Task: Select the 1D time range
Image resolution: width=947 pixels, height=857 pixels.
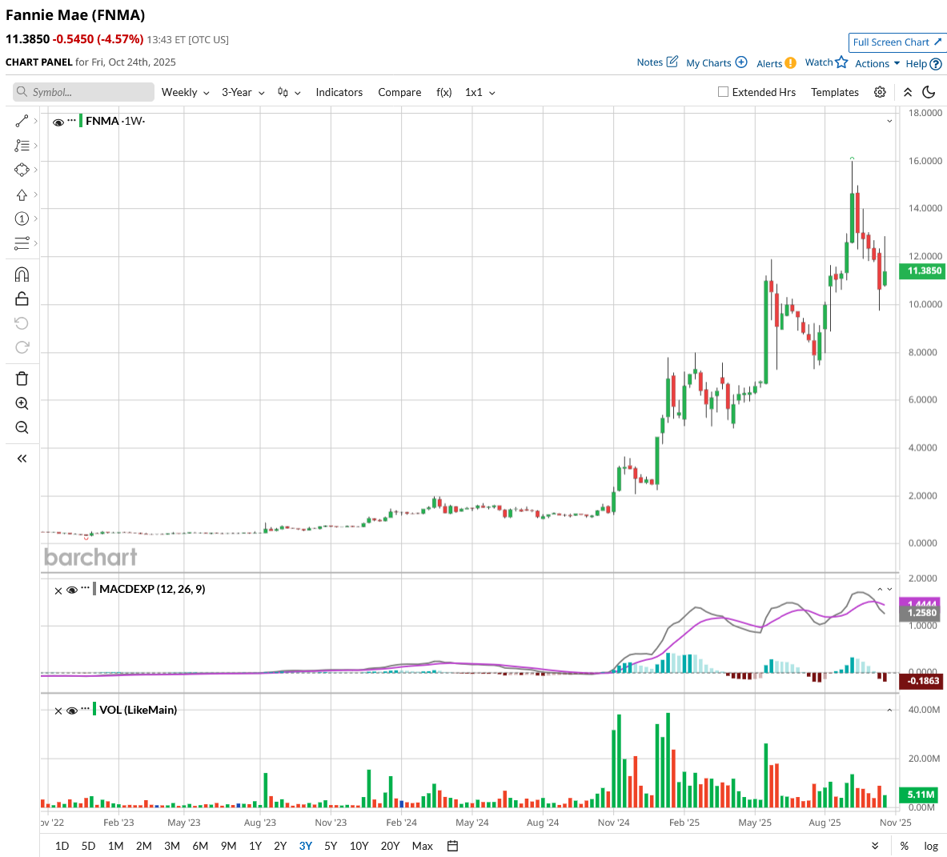Action: click(x=62, y=846)
